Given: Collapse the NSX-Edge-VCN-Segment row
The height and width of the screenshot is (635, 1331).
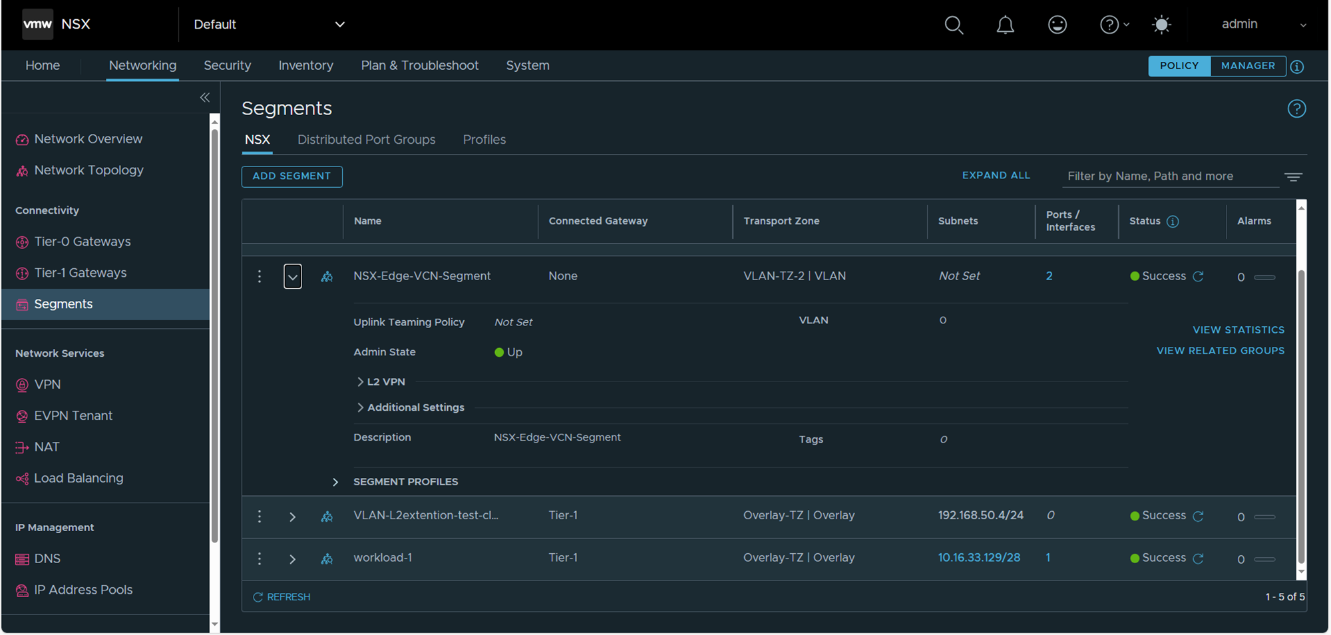Looking at the screenshot, I should pyautogui.click(x=293, y=276).
